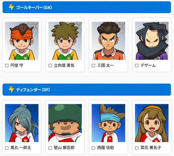Image resolution: width=174 pixels, height=156 pixels.
Task: Enable the 菜花 黄名子 checkbox
Action: (136, 148)
